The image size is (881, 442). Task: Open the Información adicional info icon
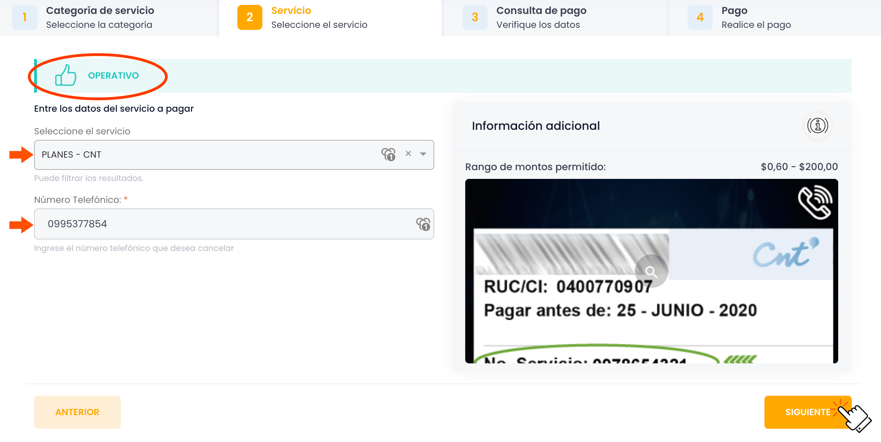pos(818,126)
